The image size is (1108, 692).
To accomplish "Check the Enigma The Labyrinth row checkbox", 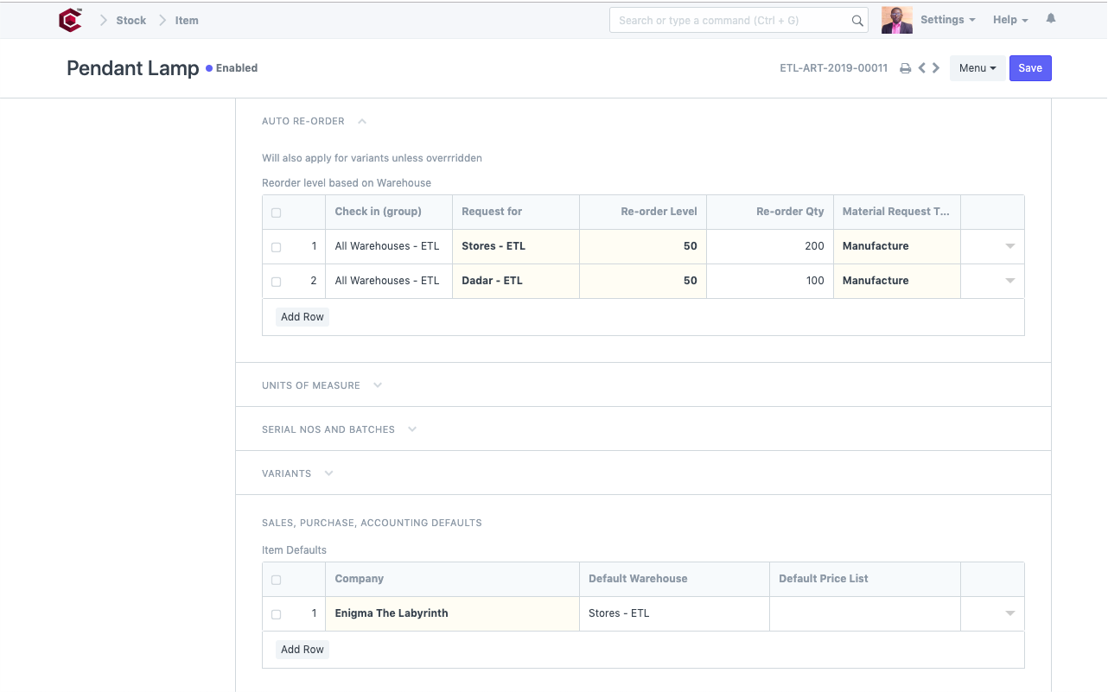I will (x=276, y=613).
